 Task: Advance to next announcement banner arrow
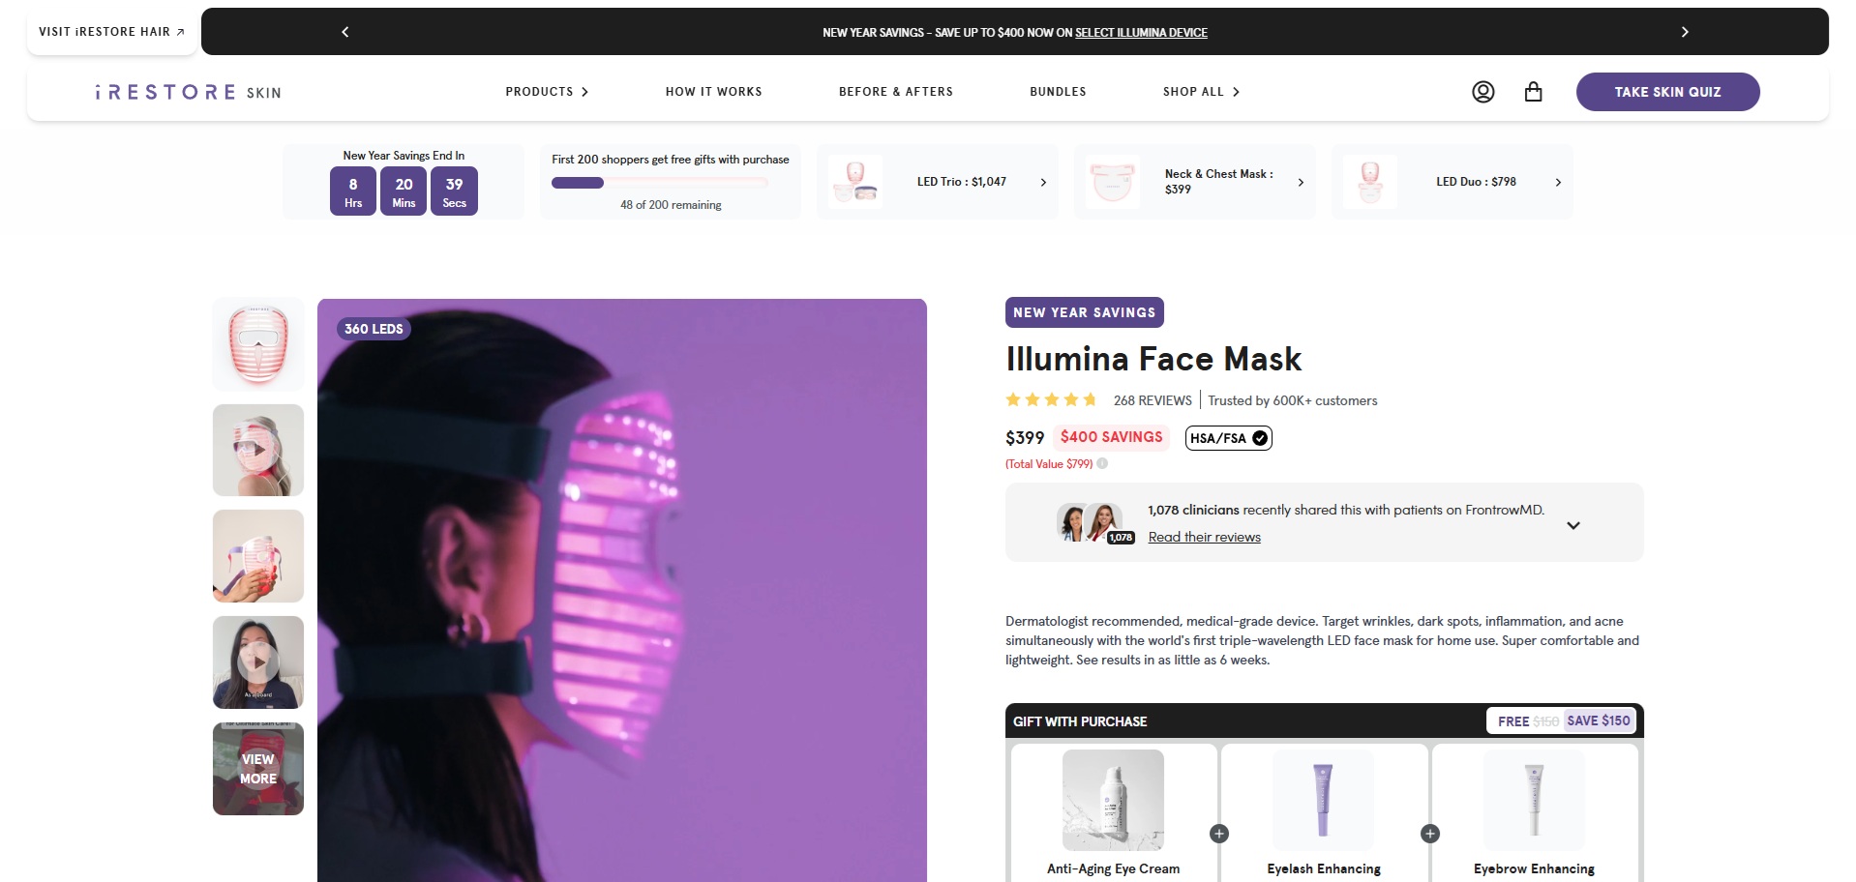click(x=1685, y=32)
